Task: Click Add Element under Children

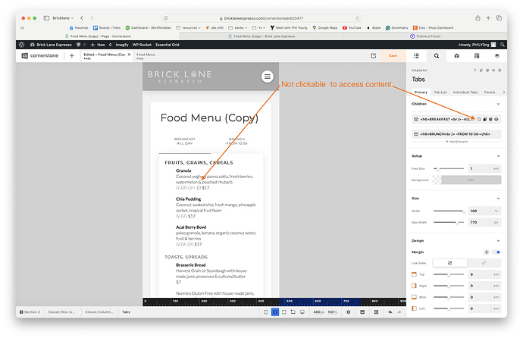Action: (456, 142)
